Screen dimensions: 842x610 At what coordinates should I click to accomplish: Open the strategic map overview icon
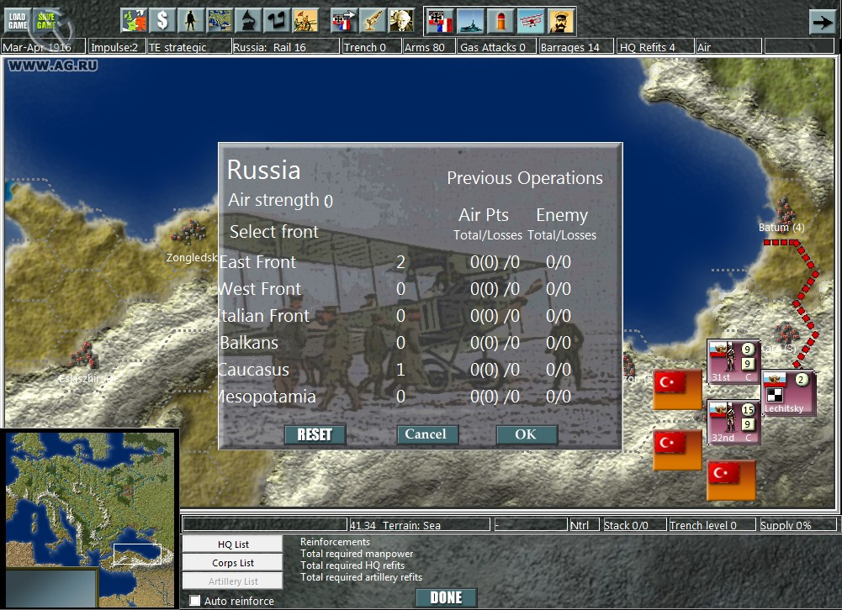(220, 20)
